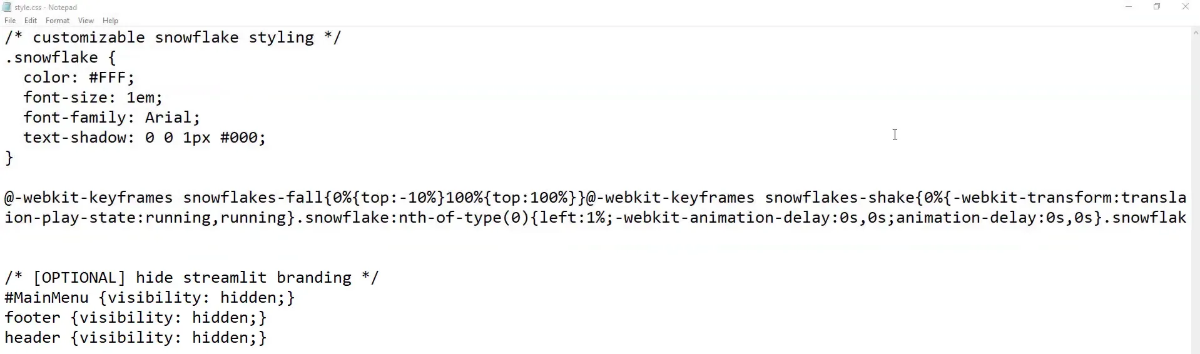
Task: Click the vertical scrollbar track
Action: pos(1195,188)
